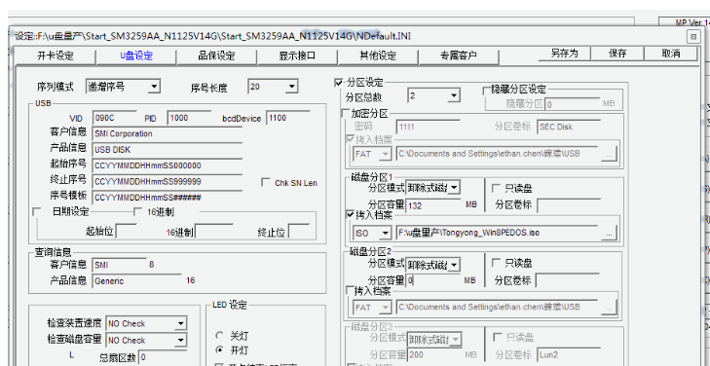Toggle 磁盘分区1 只读盘 checkbox
This screenshot has height=366, width=710.
click(496, 188)
